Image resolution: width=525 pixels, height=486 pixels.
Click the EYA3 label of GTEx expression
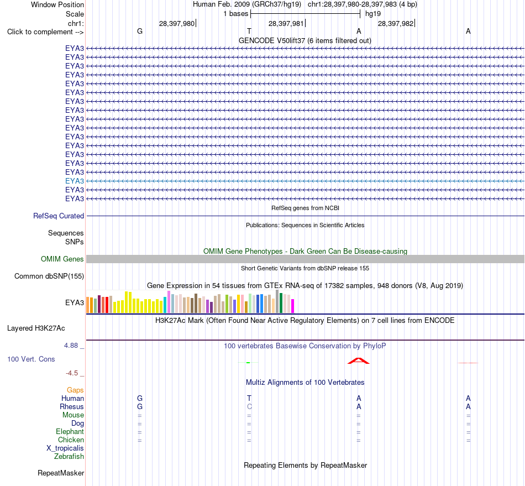pos(75,303)
